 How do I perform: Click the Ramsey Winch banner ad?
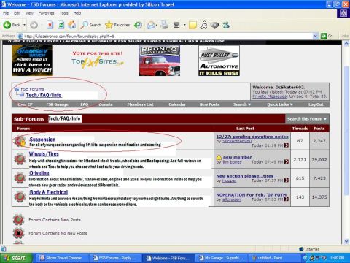tap(32, 61)
